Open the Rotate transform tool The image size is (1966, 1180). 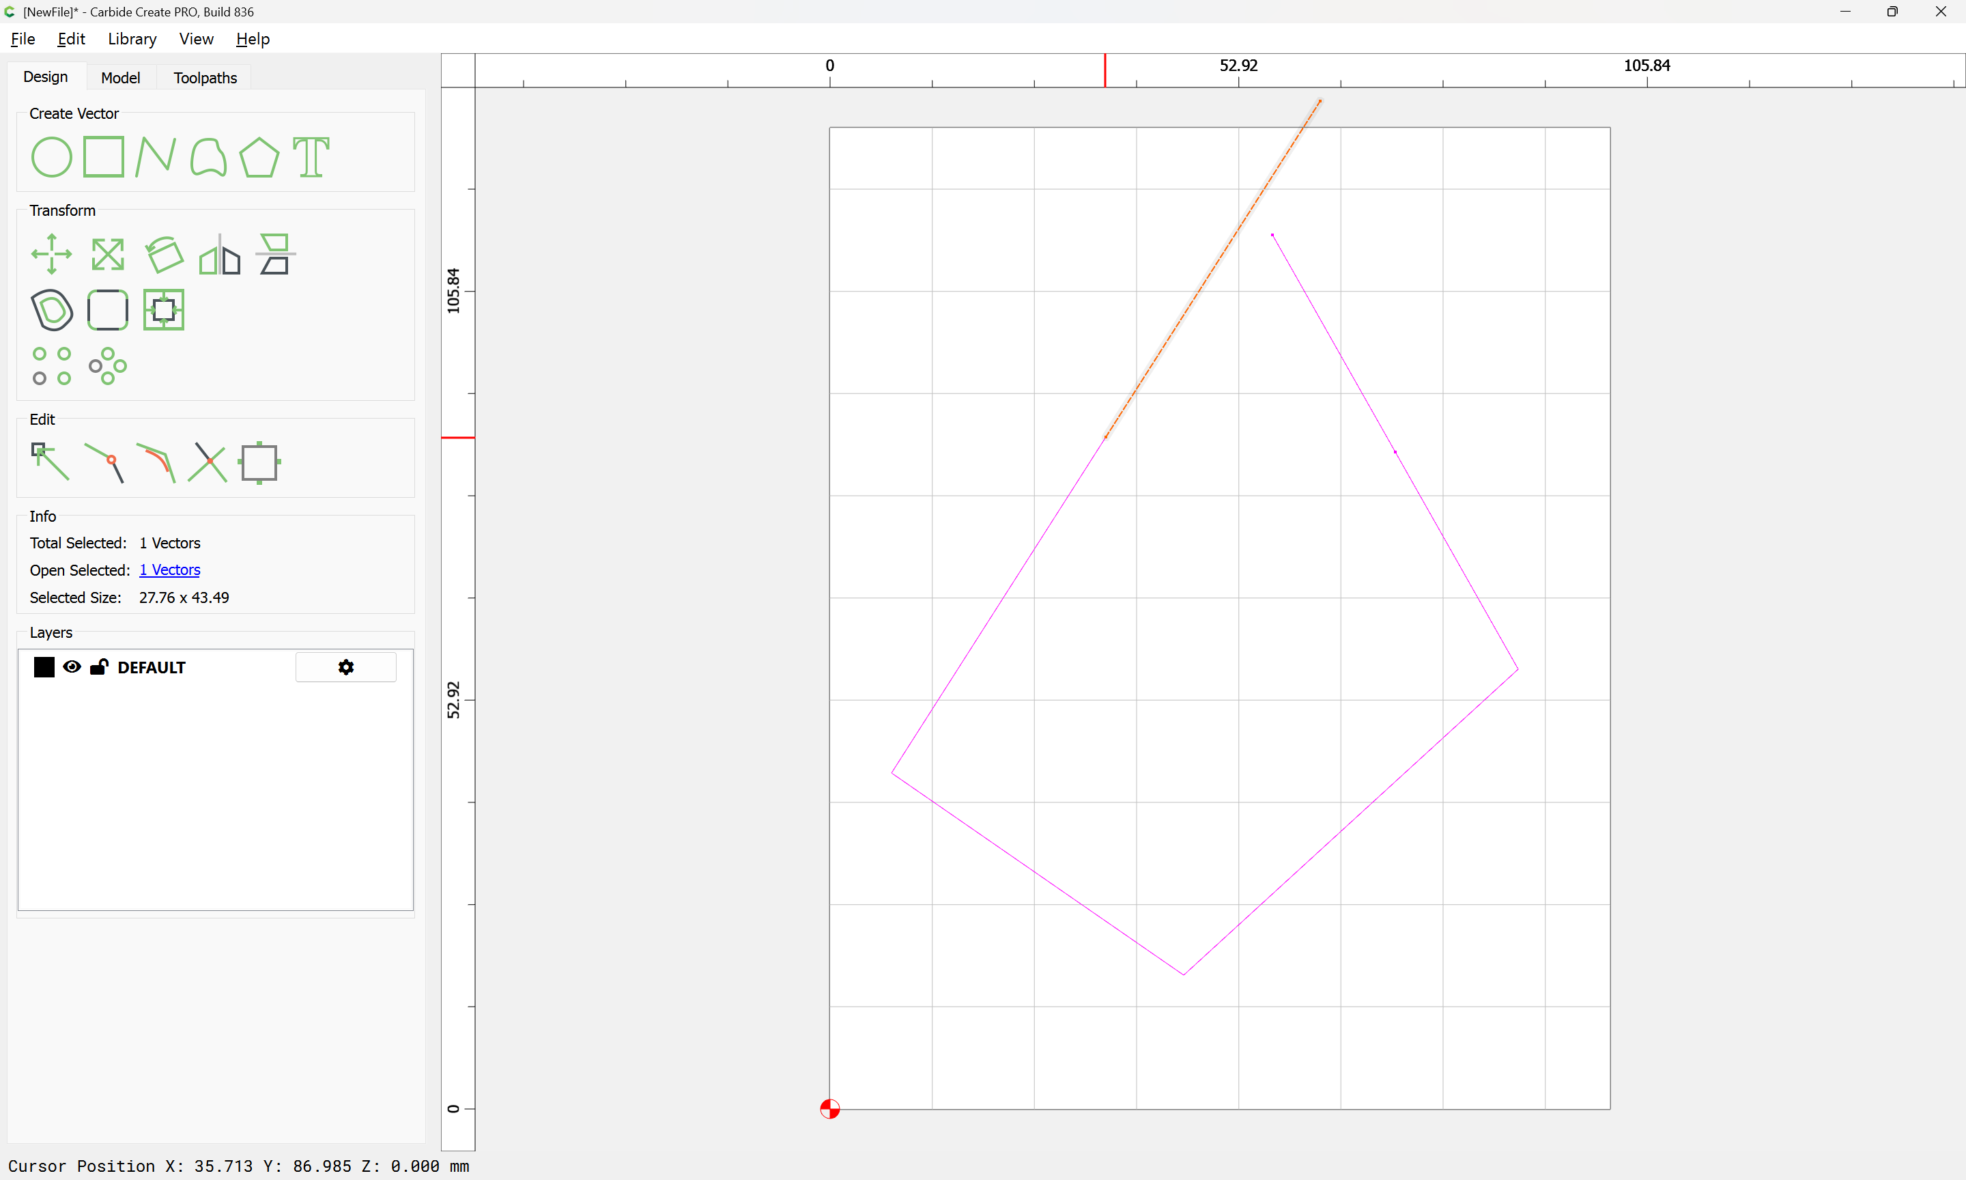pos(164,255)
